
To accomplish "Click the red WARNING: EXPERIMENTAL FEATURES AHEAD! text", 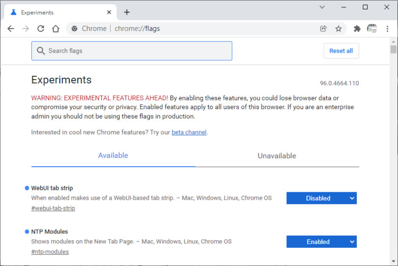I will coord(99,98).
